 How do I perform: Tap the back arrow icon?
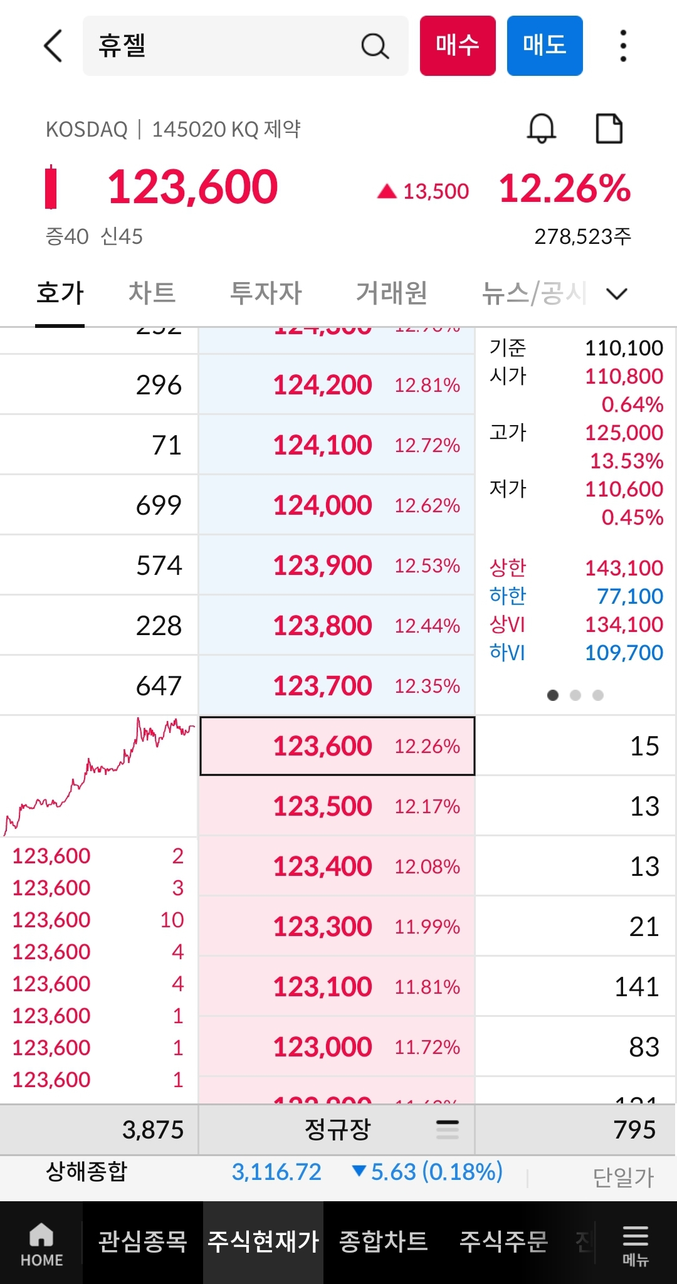[x=54, y=46]
